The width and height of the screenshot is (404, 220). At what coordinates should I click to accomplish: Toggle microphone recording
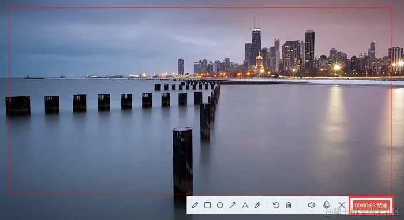pos(327,205)
